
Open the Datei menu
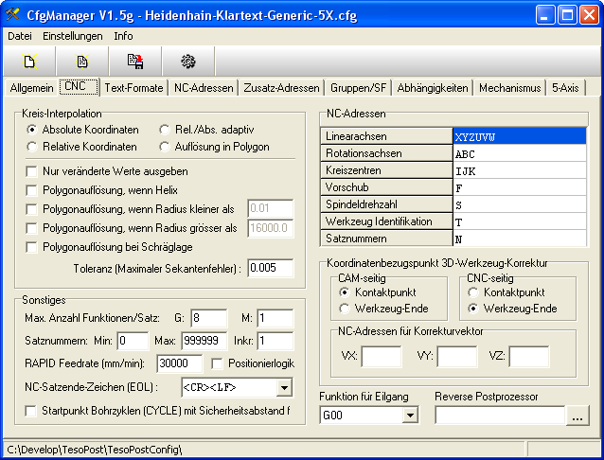click(20, 36)
